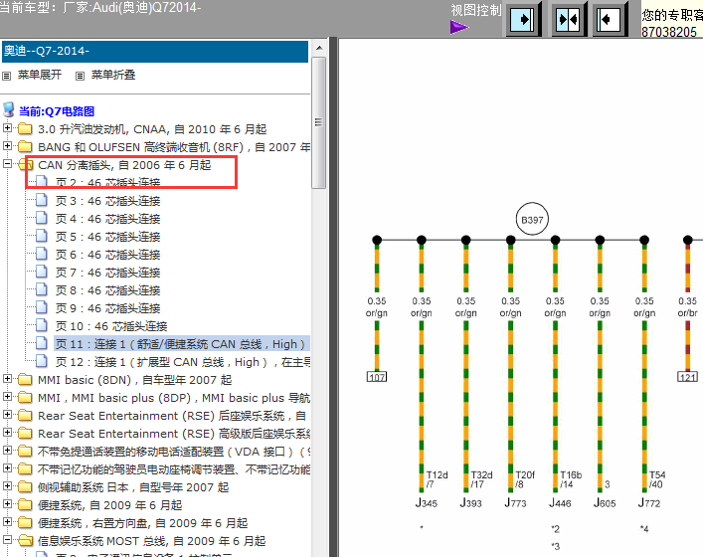The width and height of the screenshot is (703, 557).
Task: Expand the BANG 和 OLUFSEN folder node
Action: coord(7,146)
